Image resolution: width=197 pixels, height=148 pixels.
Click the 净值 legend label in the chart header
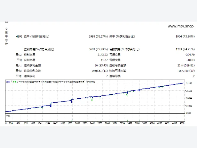14,82
